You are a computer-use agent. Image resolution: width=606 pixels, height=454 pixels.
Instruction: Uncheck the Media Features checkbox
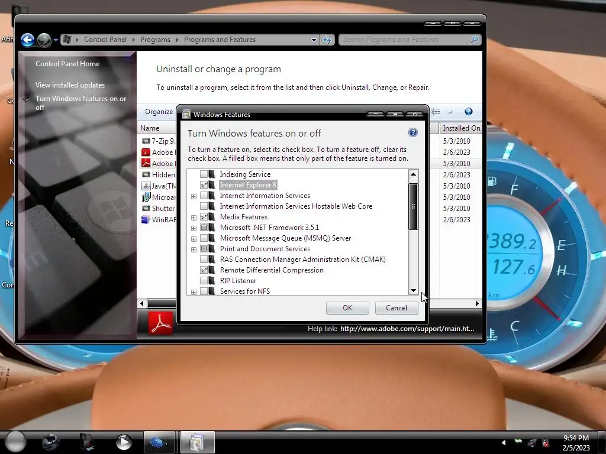pos(204,217)
